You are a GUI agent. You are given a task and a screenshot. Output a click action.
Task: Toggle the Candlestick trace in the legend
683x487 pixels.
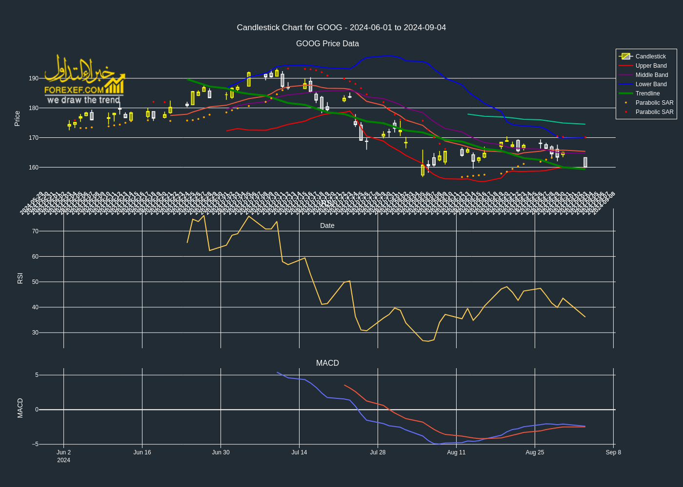[647, 56]
